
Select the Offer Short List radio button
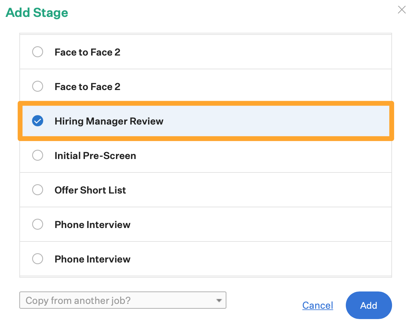38,190
